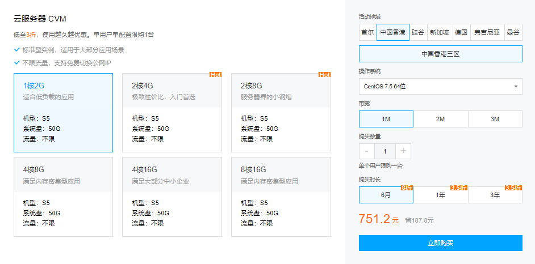Click the 适合低负载的应用 description

coord(48,97)
